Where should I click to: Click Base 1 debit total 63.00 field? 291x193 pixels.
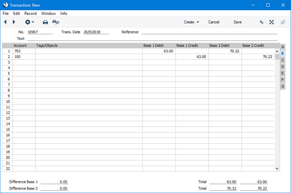(x=223, y=182)
